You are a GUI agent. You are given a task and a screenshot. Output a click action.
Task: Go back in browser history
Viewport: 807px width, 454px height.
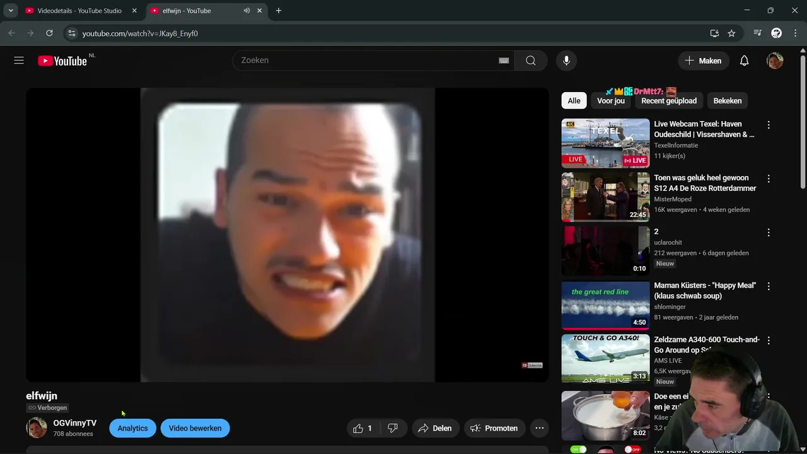pyautogui.click(x=11, y=33)
